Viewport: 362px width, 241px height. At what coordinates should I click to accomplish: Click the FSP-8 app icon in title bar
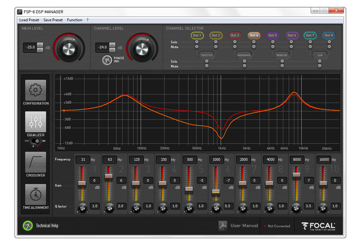click(x=20, y=11)
